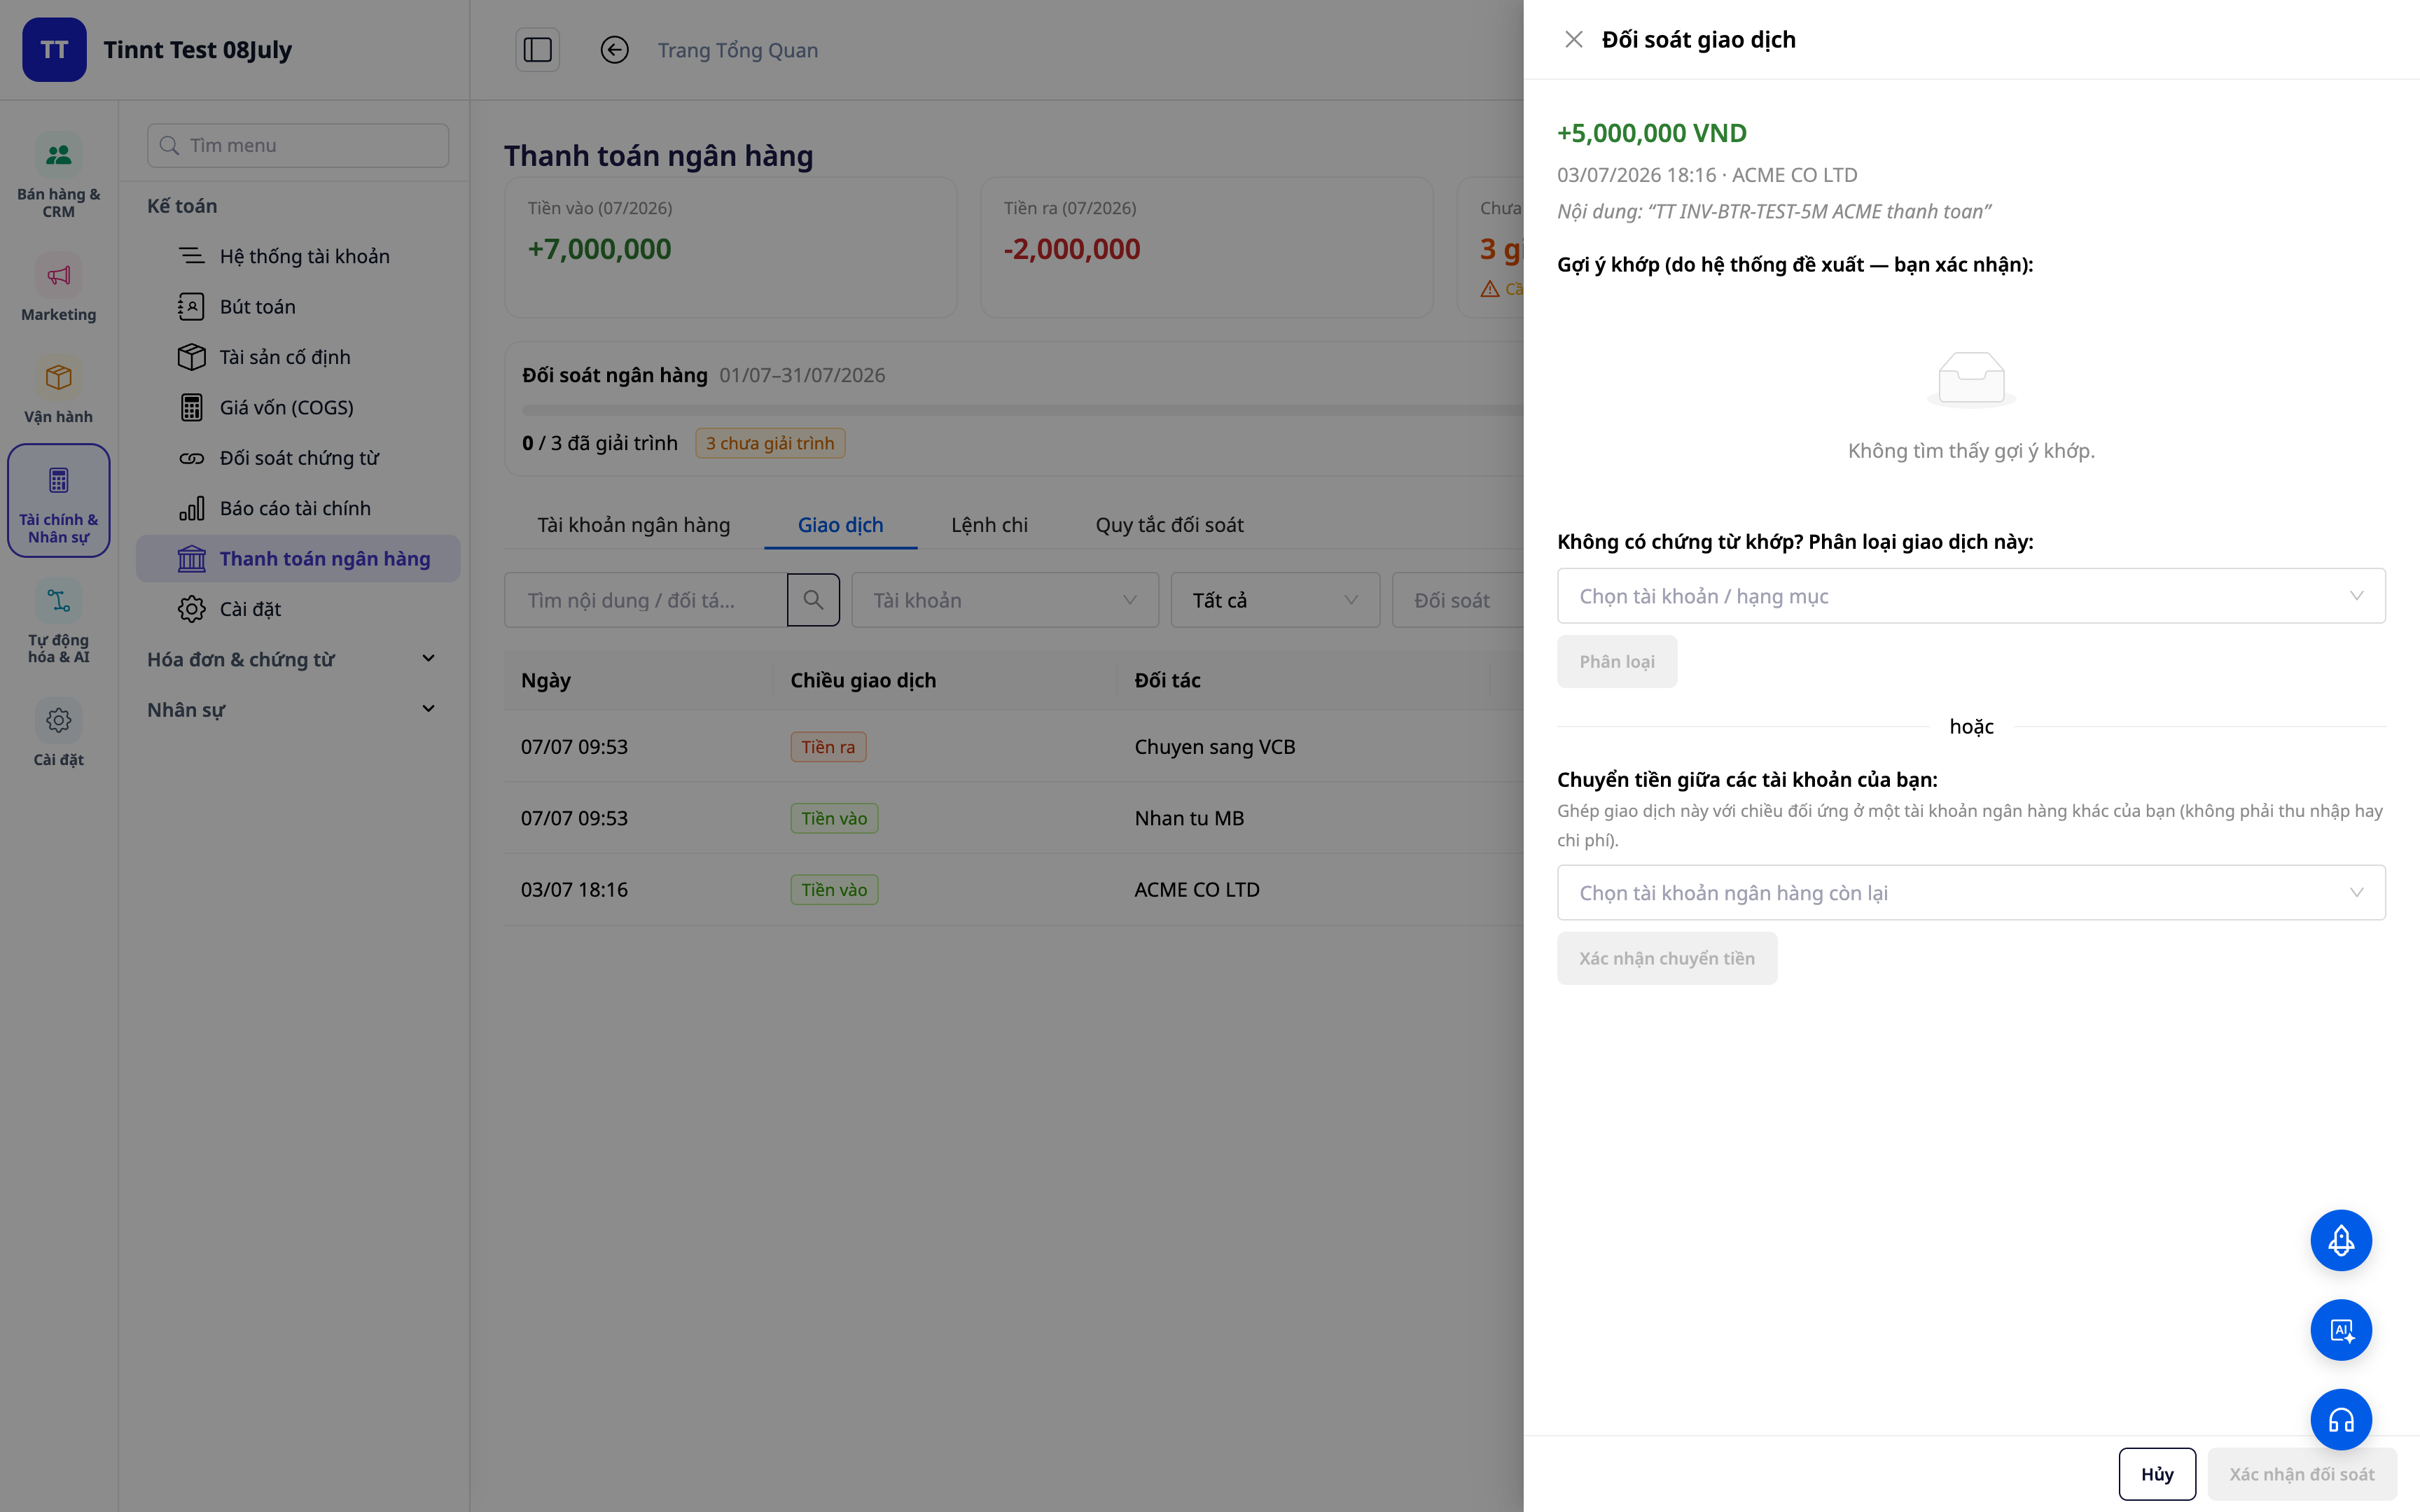
Task: Click the search magnifier button
Action: click(x=813, y=600)
